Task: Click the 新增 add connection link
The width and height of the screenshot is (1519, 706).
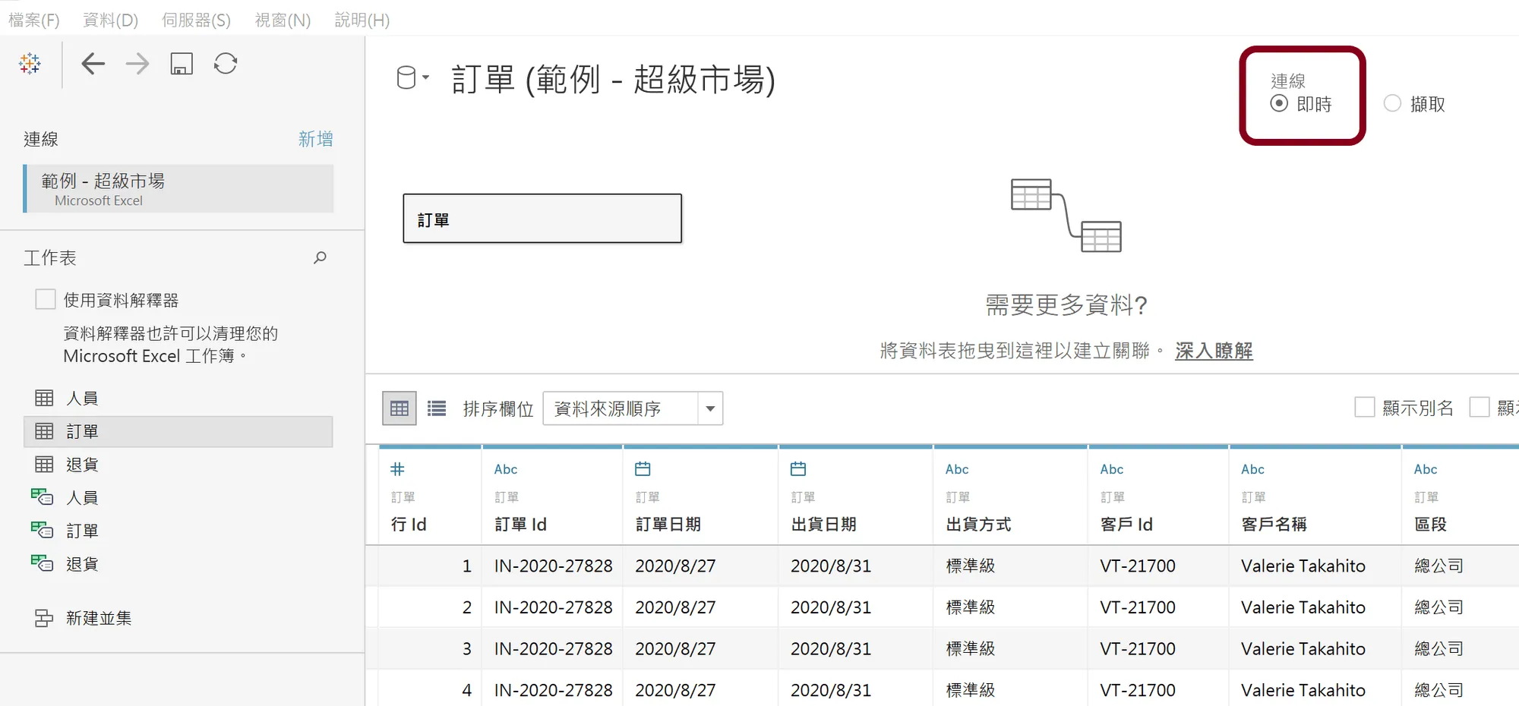Action: pos(315,139)
